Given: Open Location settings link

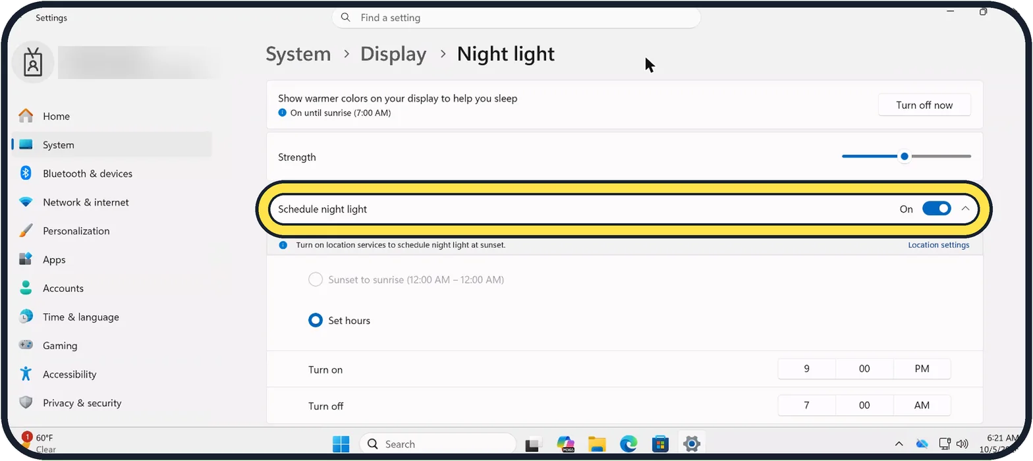Looking at the screenshot, I should (939, 245).
